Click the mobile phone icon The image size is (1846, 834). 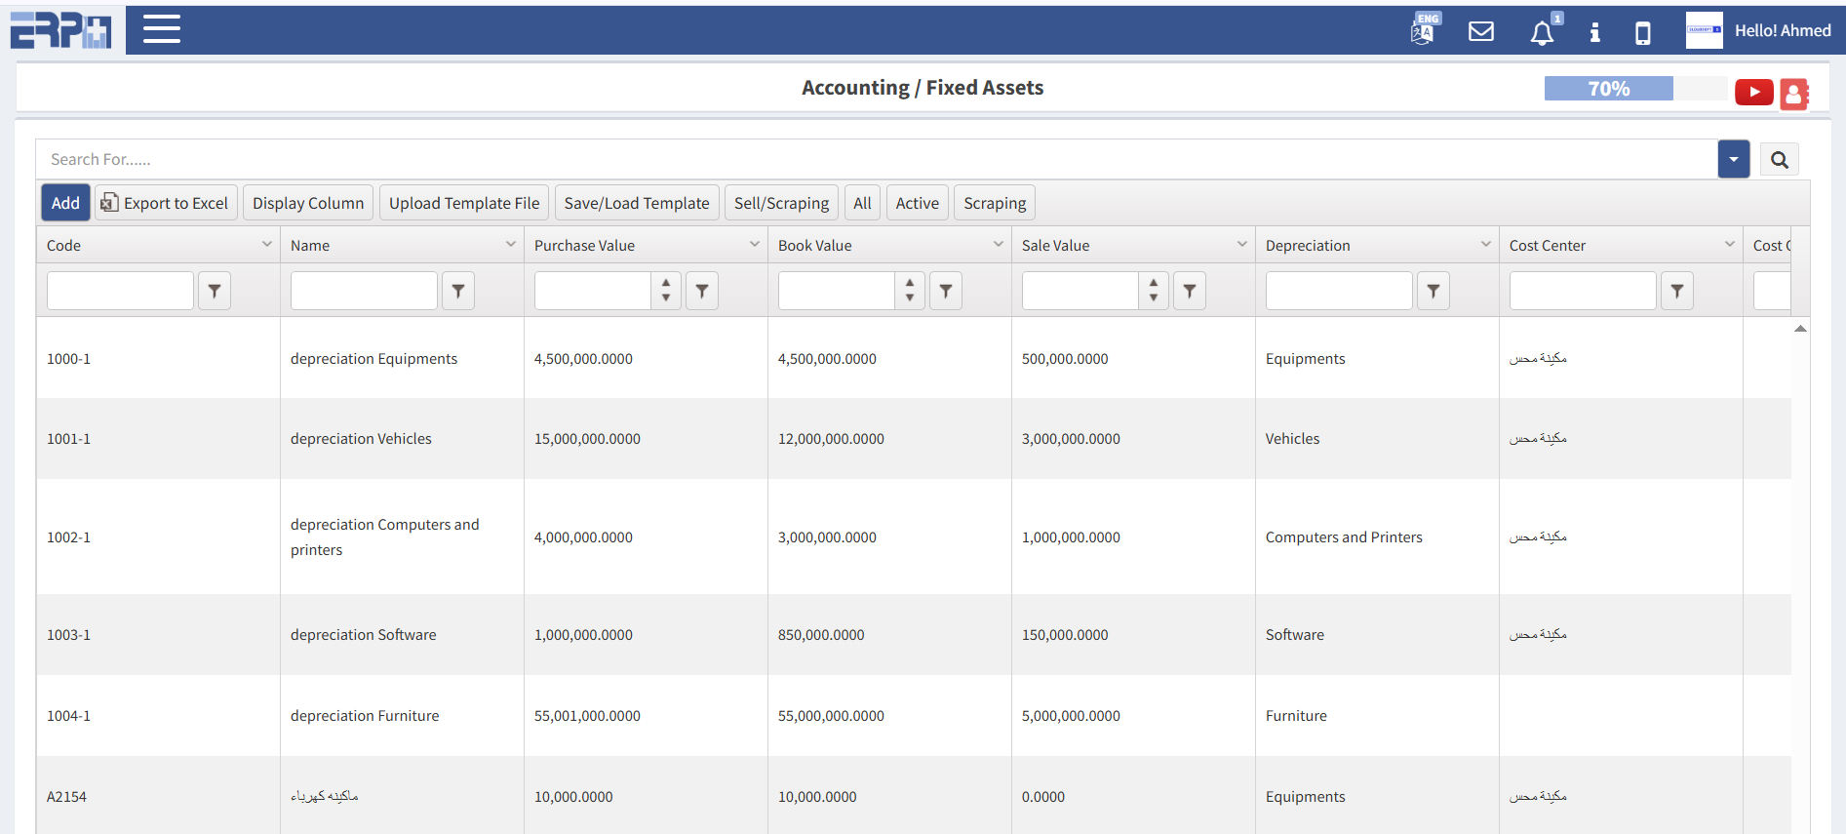pyautogui.click(x=1642, y=33)
